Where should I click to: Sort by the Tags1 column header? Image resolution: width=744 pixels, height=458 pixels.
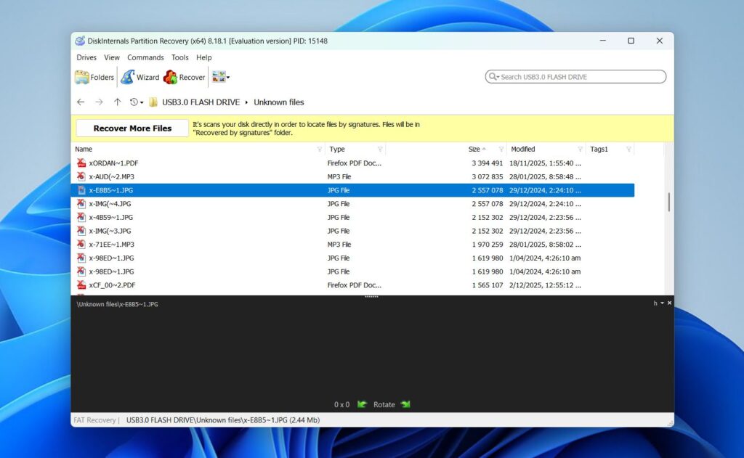coord(599,149)
